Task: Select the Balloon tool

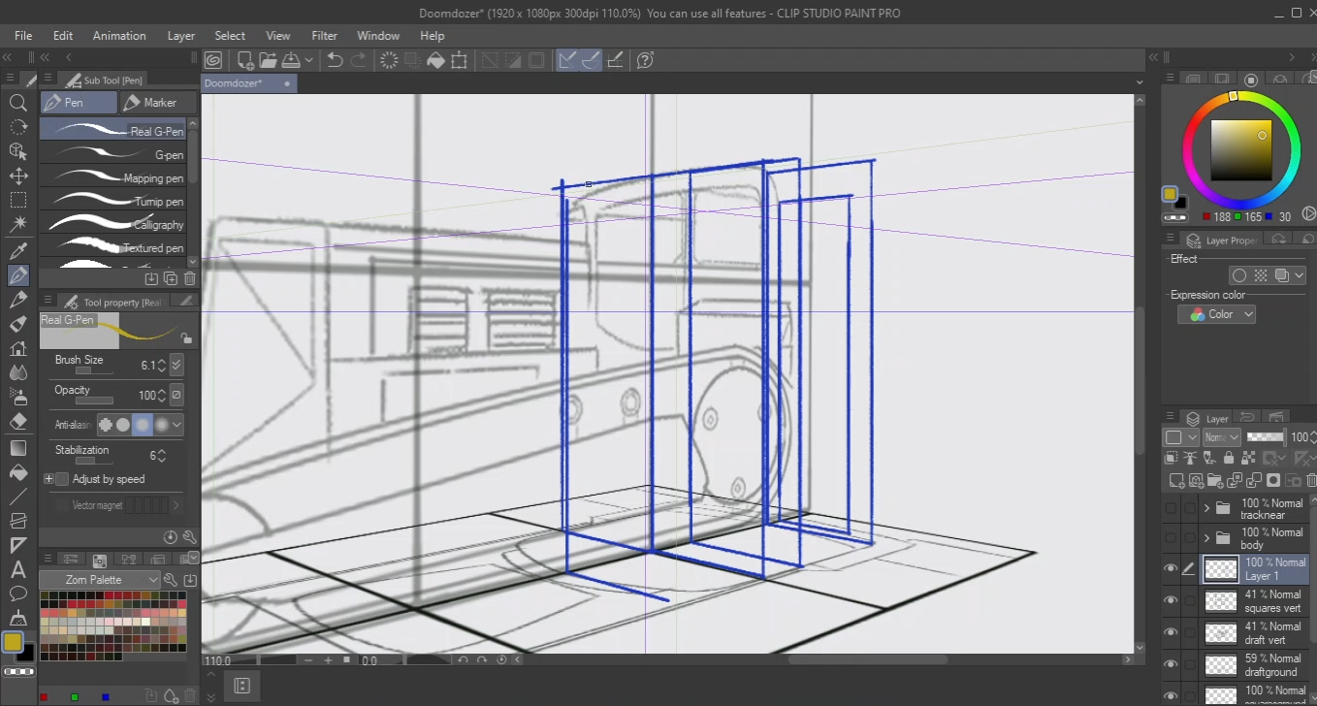Action: (x=17, y=594)
